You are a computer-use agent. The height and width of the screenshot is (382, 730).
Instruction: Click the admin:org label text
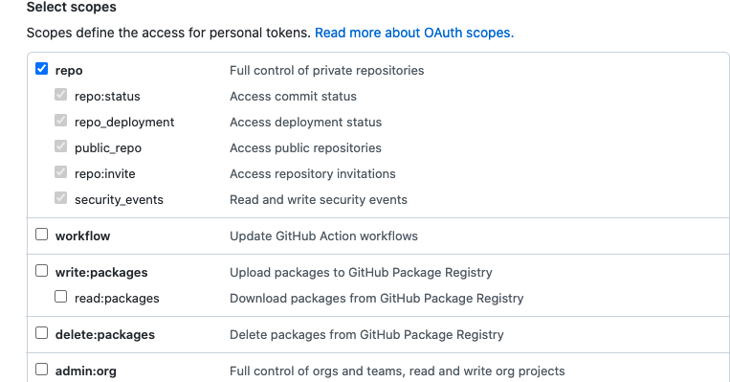point(86,371)
